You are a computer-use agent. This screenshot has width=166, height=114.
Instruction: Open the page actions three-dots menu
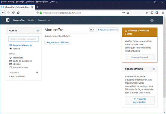123,13
